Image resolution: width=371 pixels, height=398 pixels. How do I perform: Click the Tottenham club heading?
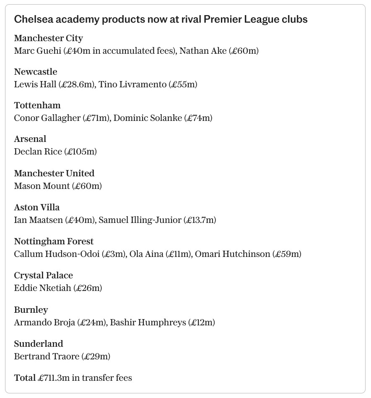point(37,105)
